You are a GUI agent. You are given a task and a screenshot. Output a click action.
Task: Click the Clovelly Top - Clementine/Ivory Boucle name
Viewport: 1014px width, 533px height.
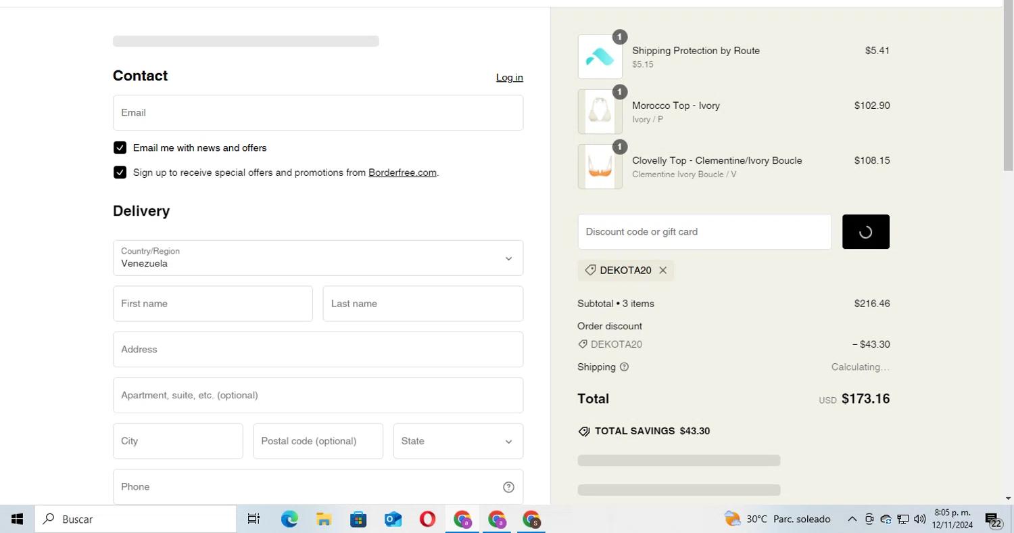tap(717, 160)
